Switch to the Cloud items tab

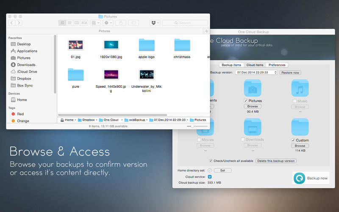coord(255,65)
